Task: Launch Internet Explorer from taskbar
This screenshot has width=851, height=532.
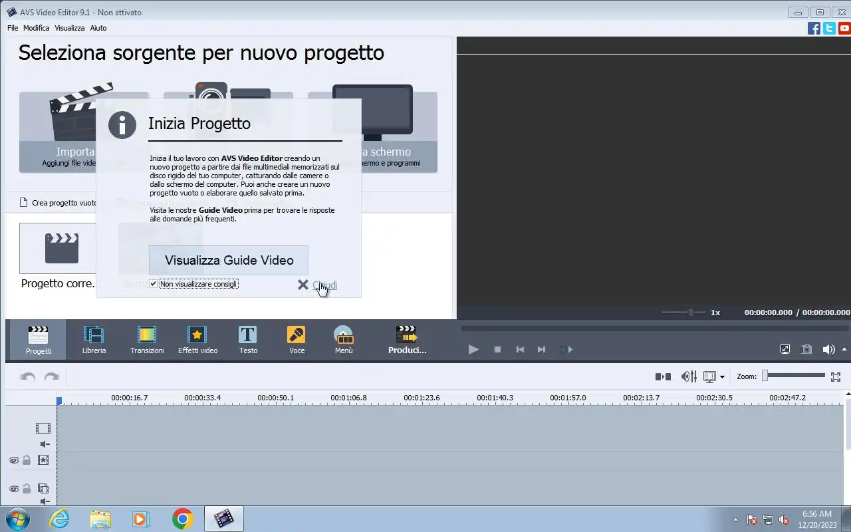Action: click(x=59, y=519)
